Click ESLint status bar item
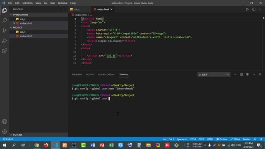Image resolution: width=265 pixels, height=149 pixels. (235, 139)
